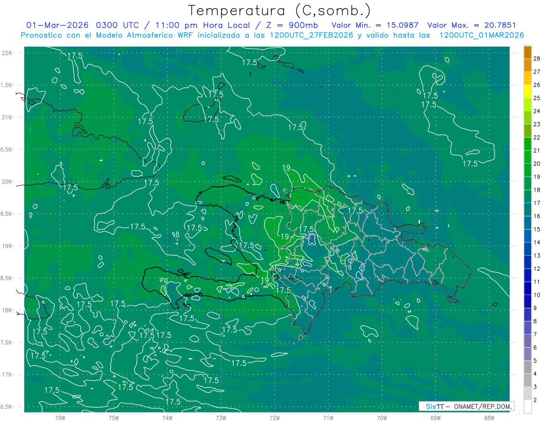Click the white colorbar segment below 2
The image size is (549, 424).
coord(527,407)
